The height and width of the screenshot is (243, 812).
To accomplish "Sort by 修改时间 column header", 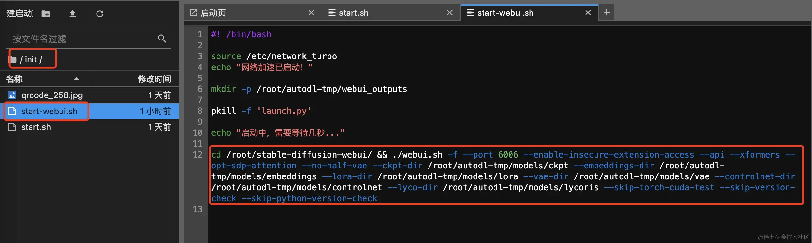I will [154, 79].
